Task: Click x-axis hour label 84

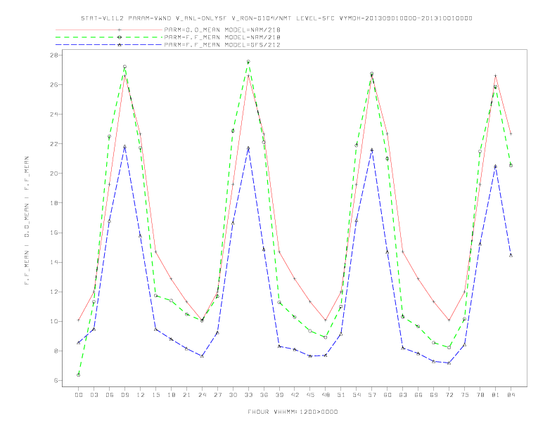Action: tap(511, 395)
